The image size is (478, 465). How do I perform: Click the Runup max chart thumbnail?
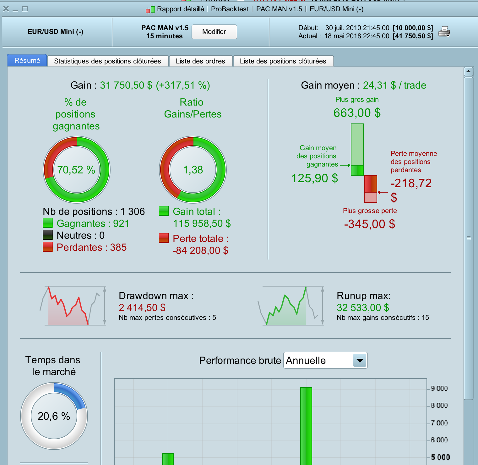[x=291, y=305]
